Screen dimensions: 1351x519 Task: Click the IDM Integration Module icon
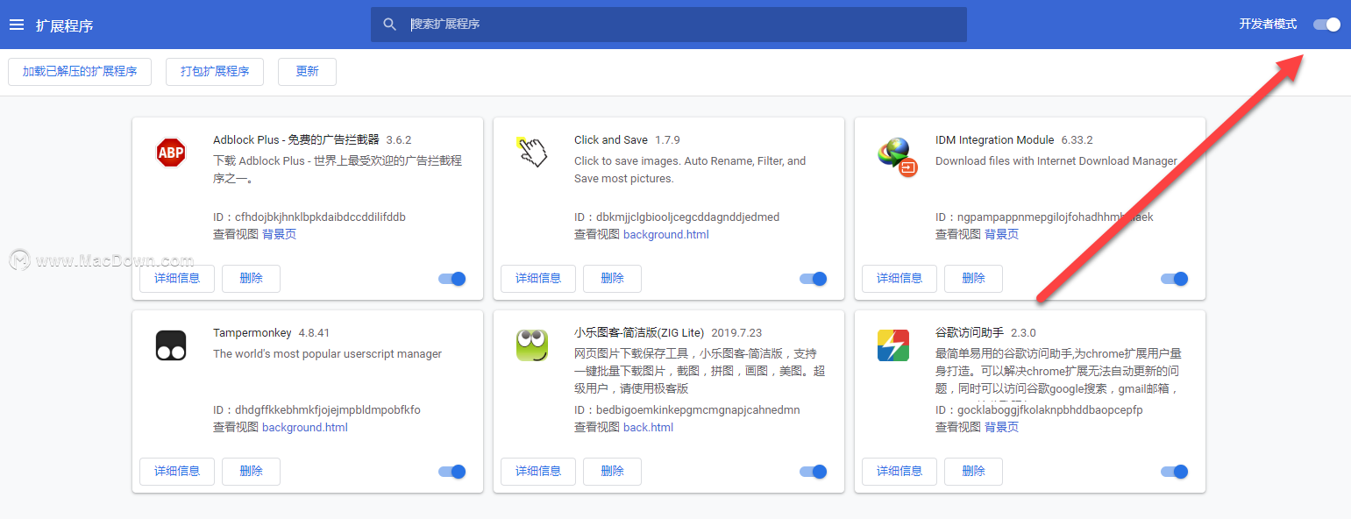tap(897, 157)
